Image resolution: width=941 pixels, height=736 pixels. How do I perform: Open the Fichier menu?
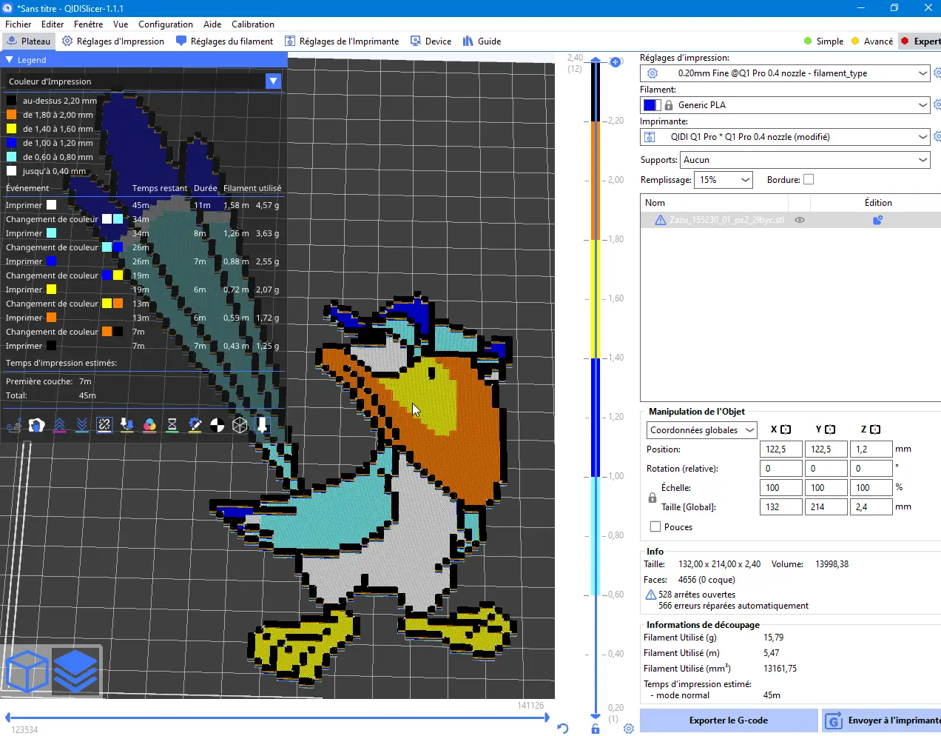(18, 24)
